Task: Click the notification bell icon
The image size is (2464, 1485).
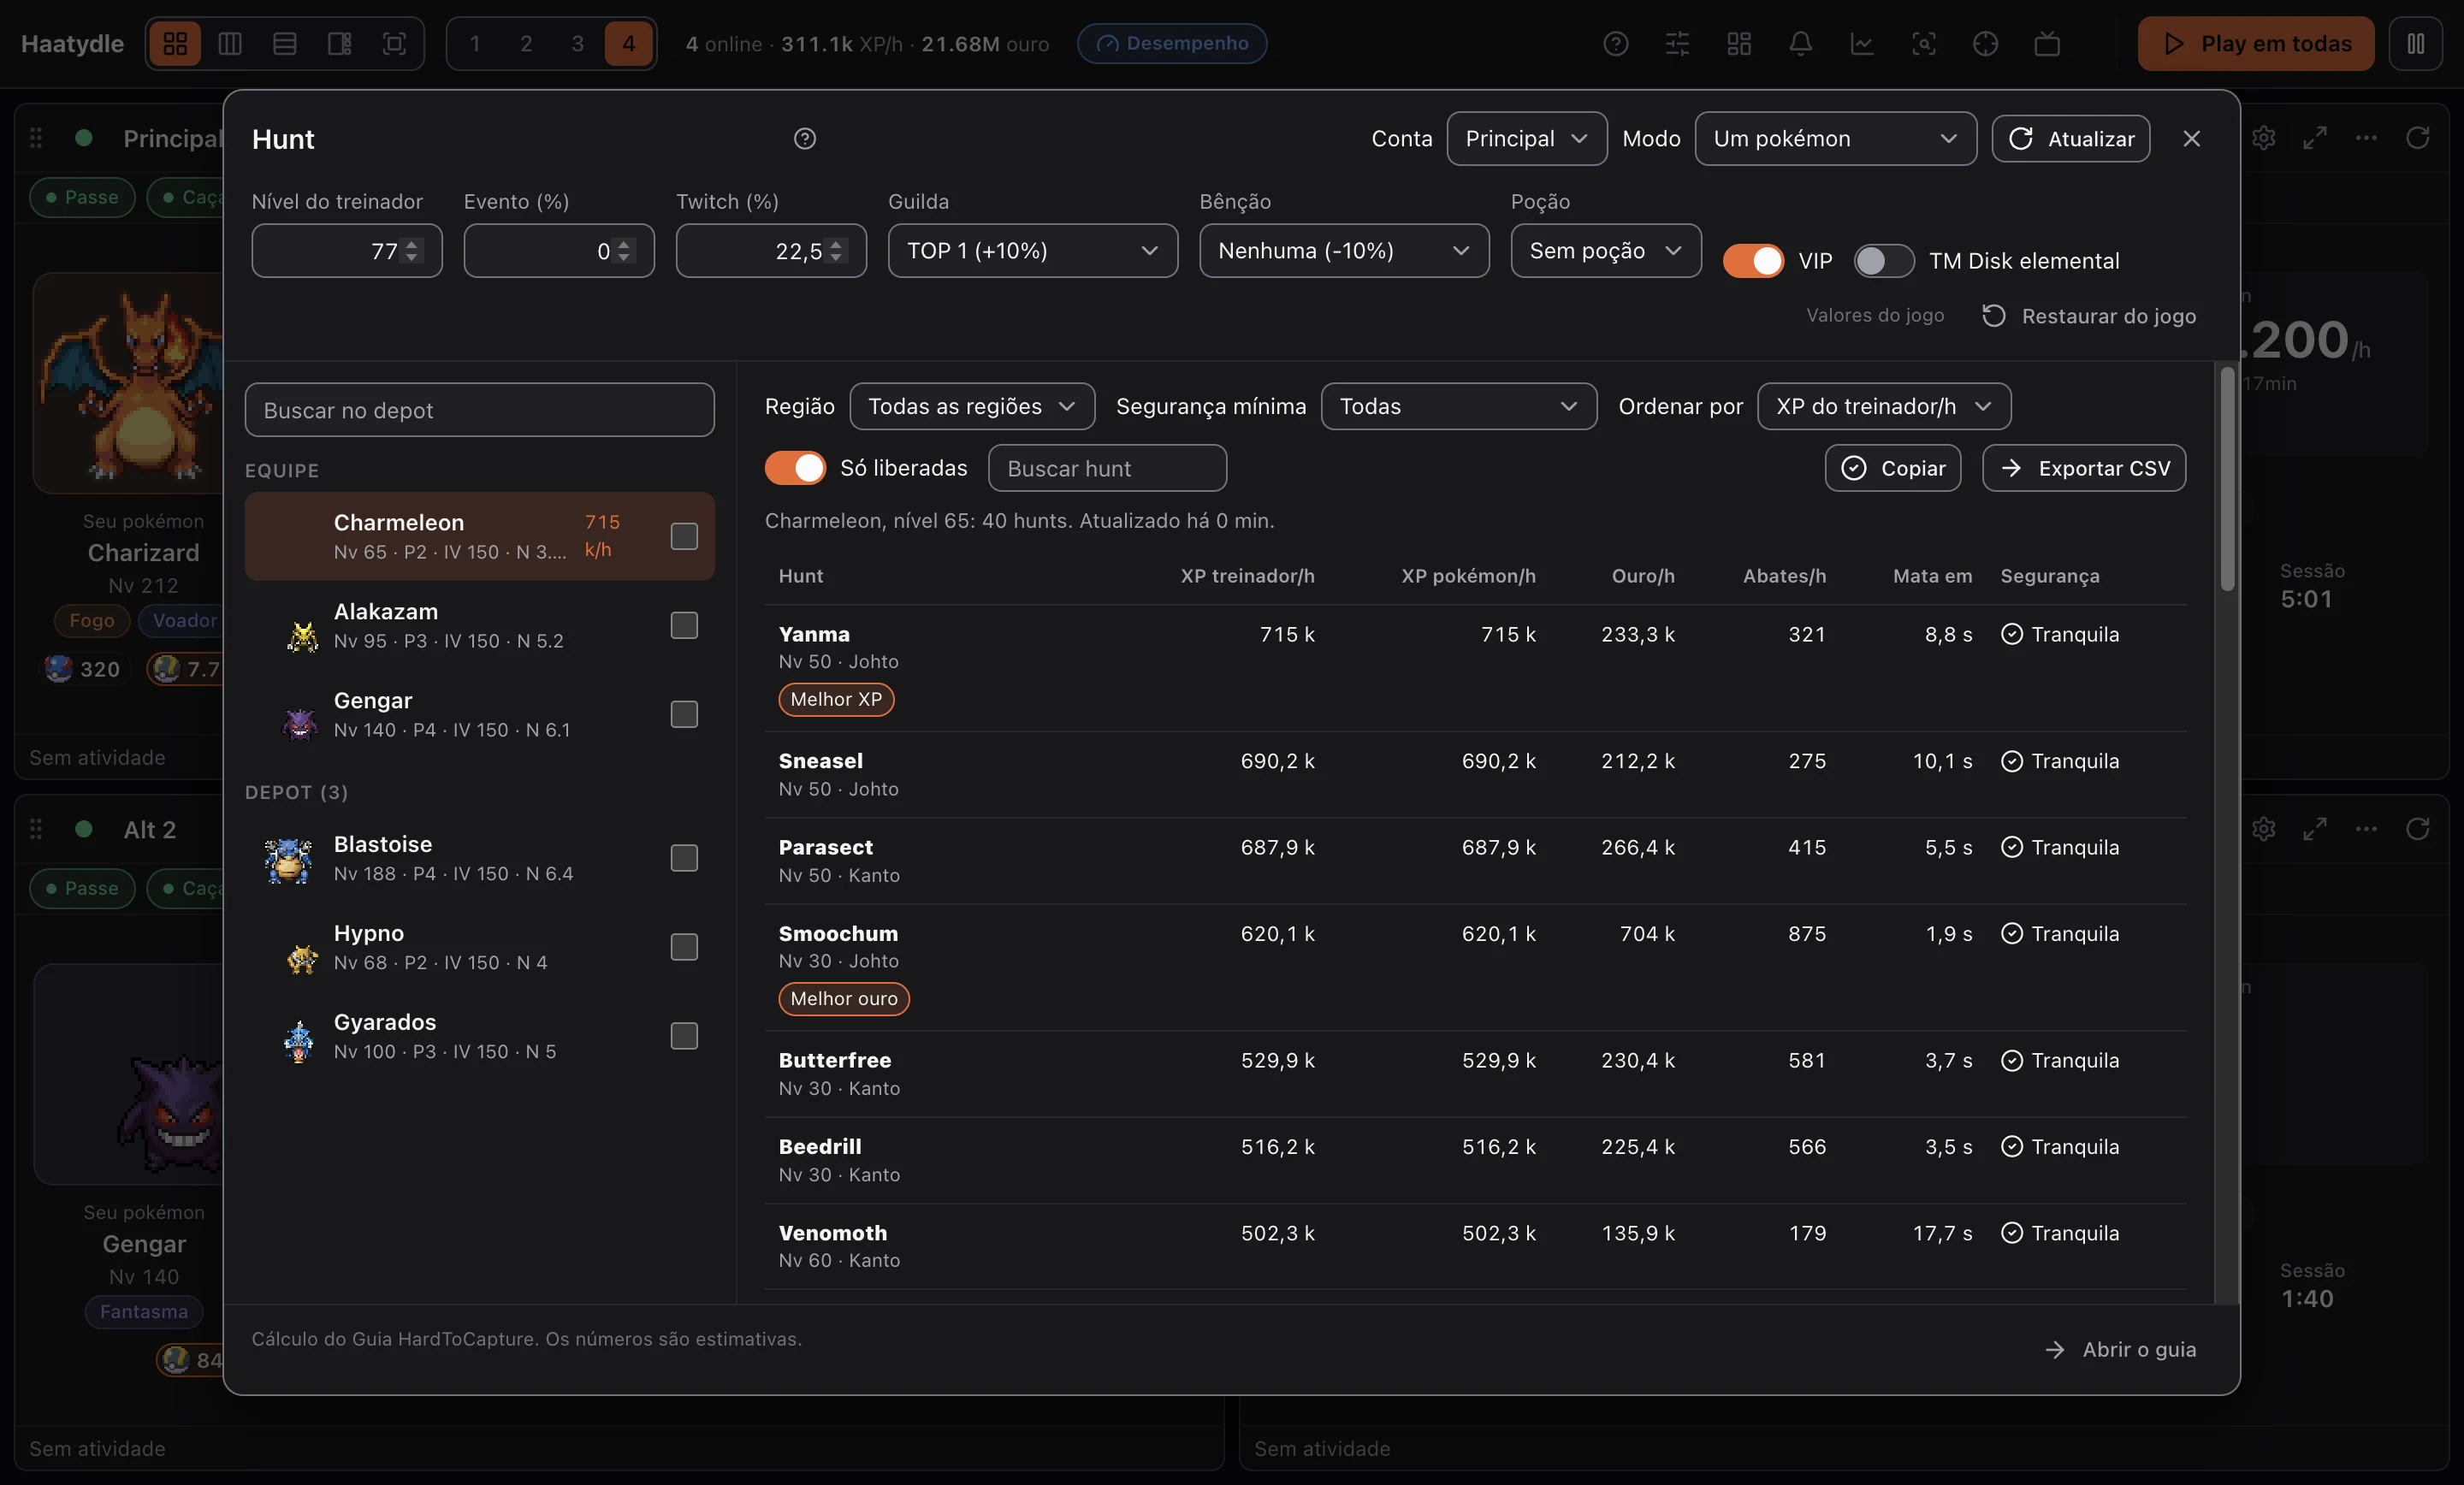Action: pos(1800,43)
